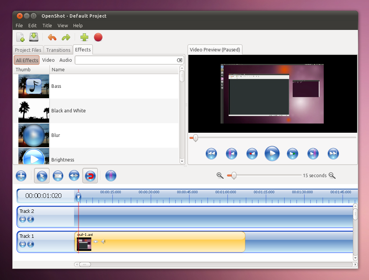This screenshot has width=369, height=280.
Task: Select the resize arrows tool
Action: [x=74, y=176]
